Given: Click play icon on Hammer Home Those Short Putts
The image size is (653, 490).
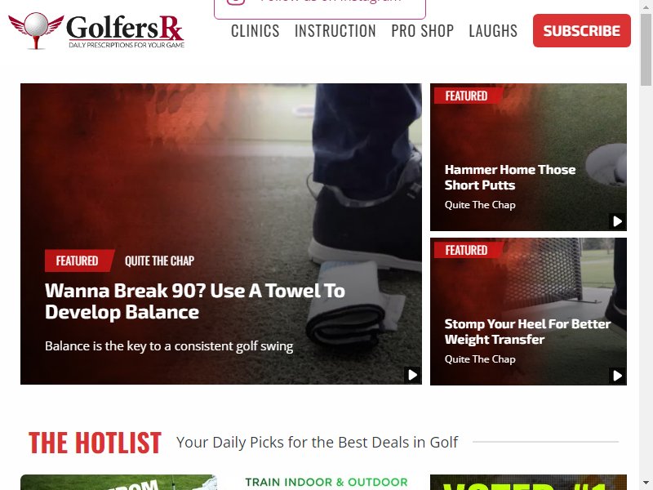Looking at the screenshot, I should coord(617,221).
